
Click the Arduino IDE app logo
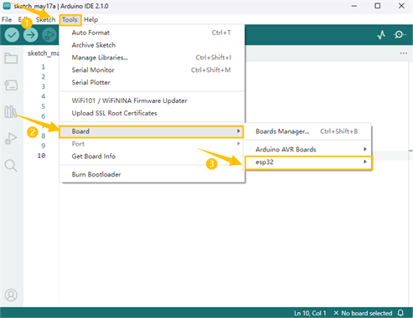7,6
